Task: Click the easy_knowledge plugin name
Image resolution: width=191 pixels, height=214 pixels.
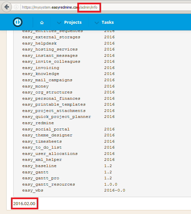Action: point(41,74)
